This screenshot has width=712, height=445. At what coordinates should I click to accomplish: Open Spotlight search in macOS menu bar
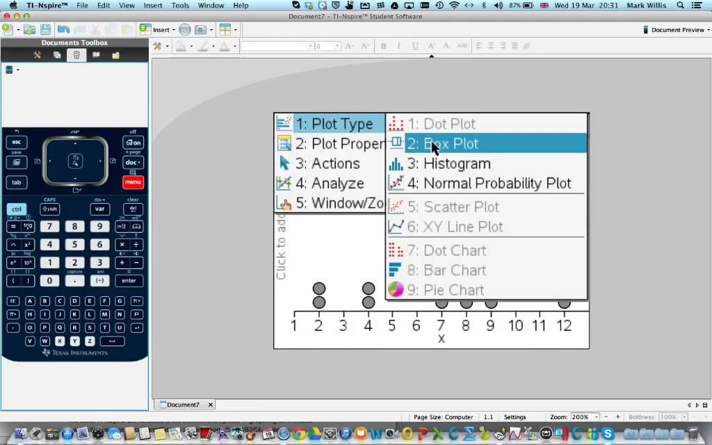coord(680,6)
